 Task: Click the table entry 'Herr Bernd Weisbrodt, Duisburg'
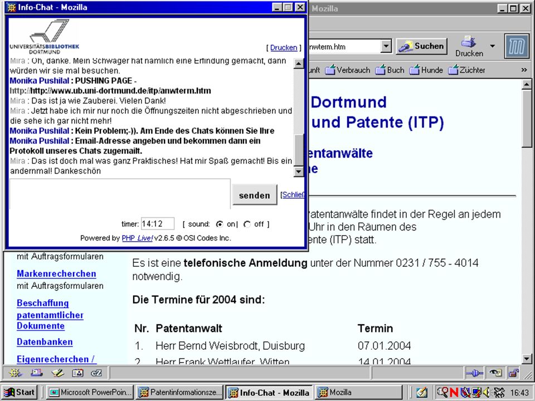[x=230, y=346]
